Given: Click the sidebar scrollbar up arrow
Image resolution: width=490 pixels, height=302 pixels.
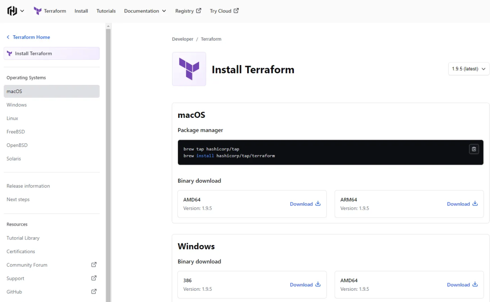Looking at the screenshot, I should 108,26.
